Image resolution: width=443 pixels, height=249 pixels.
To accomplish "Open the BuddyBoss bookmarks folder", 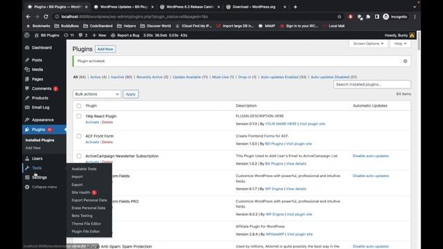I will 66,26.
